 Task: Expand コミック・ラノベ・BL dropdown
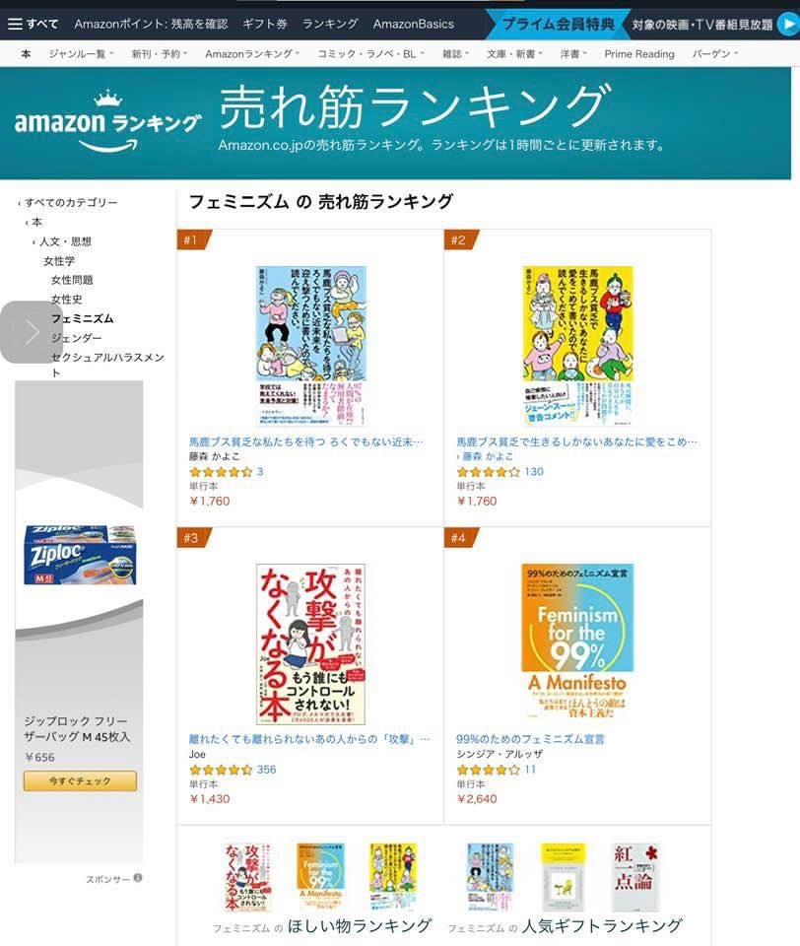pos(371,54)
